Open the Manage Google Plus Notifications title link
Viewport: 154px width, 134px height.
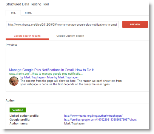tap(51, 70)
